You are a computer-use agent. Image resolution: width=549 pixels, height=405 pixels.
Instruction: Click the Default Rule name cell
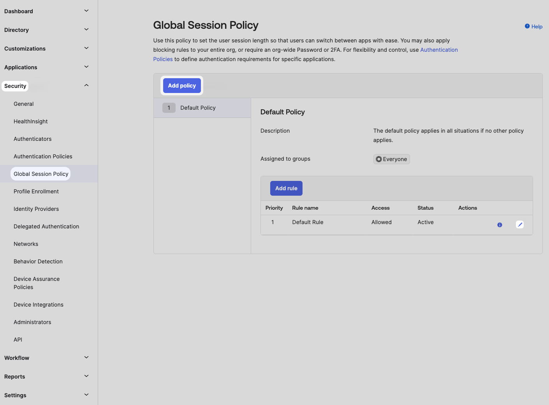pos(308,222)
